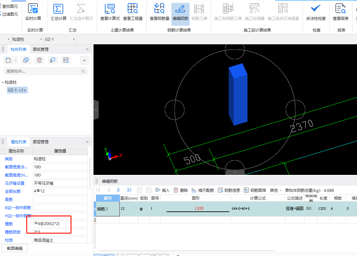Switch to 构件列表 tab
Viewport: 357px width, 256px height.
19,50
